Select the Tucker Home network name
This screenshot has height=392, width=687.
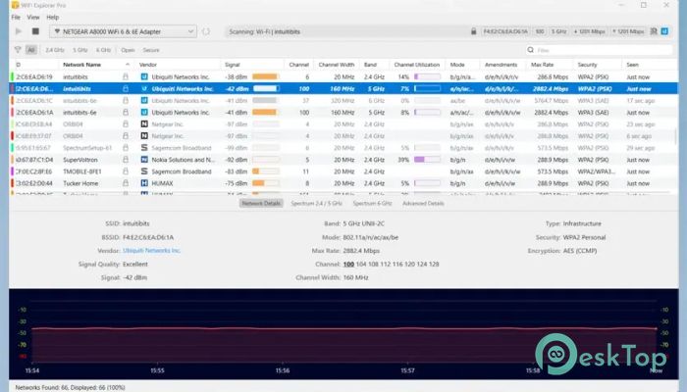(80, 183)
